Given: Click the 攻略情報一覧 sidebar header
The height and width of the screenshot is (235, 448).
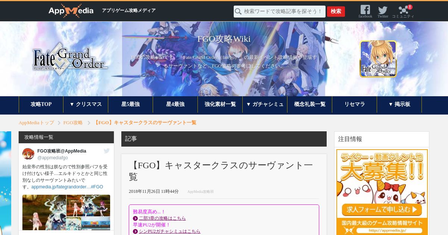Looking at the screenshot, I should click(x=66, y=137).
